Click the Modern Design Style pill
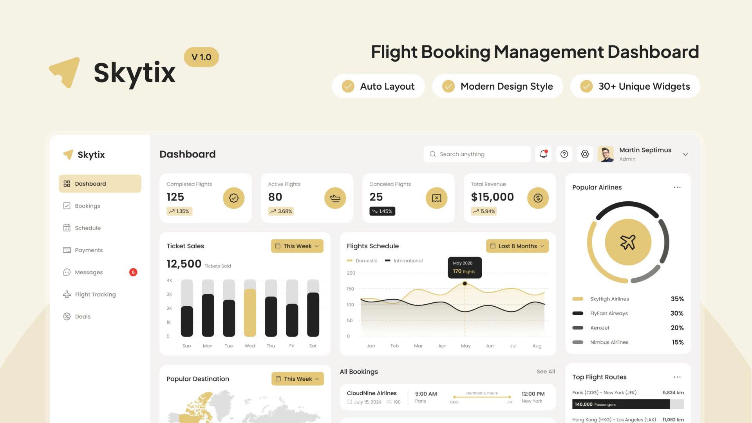The image size is (752, 423). click(x=497, y=86)
